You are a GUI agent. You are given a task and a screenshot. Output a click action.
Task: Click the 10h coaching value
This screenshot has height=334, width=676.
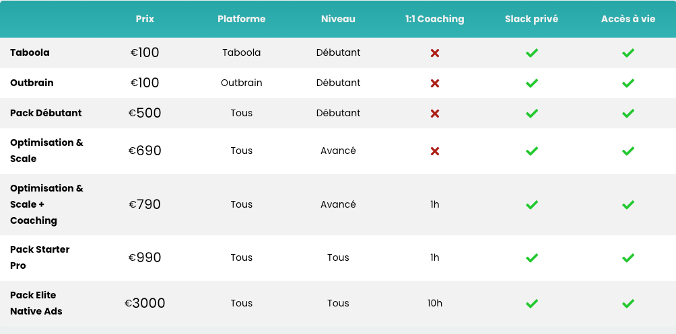434,303
